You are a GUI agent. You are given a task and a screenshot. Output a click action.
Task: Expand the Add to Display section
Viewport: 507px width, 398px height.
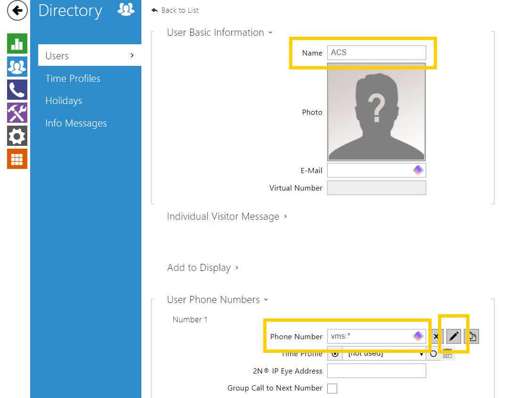pyautogui.click(x=203, y=268)
